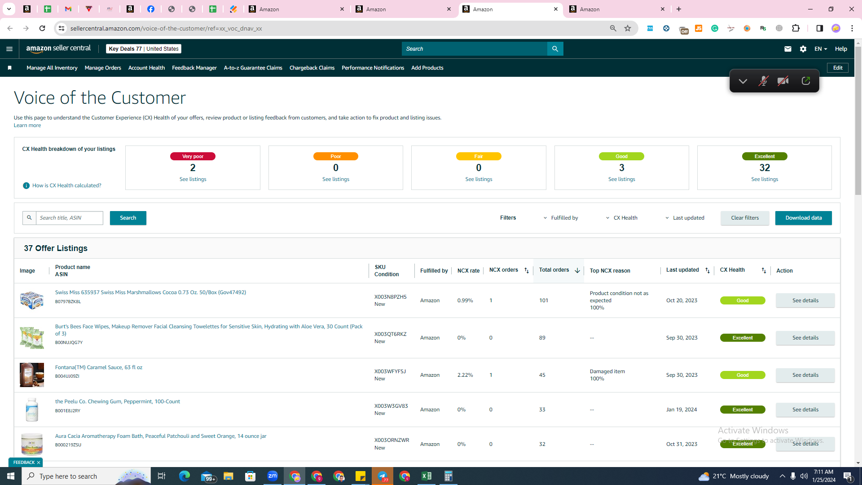Open the EN language dropdown
The image size is (862, 485).
(x=821, y=49)
